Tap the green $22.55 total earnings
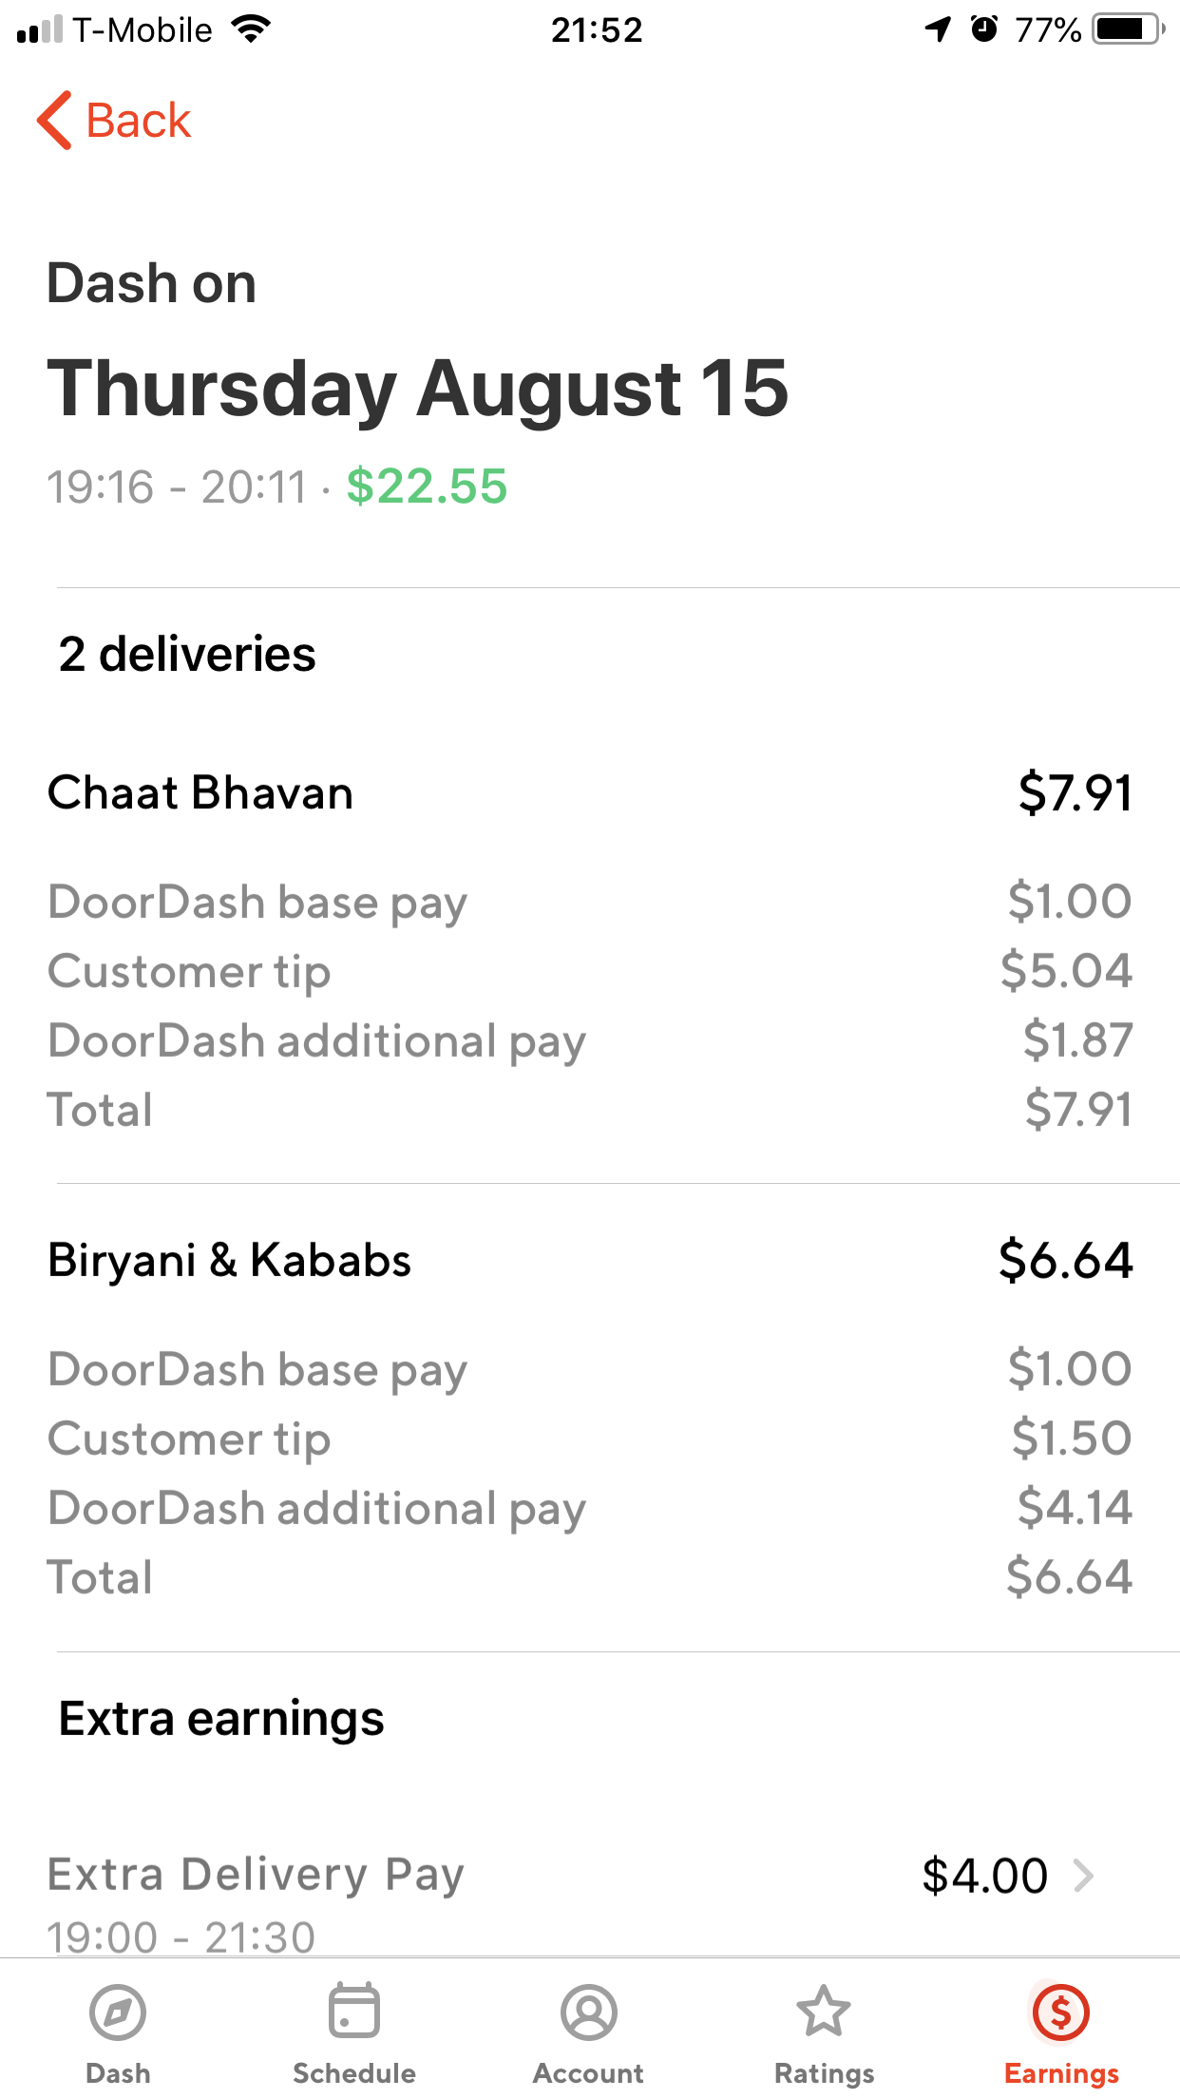Screen dimensions: 1180x2098 pos(427,486)
